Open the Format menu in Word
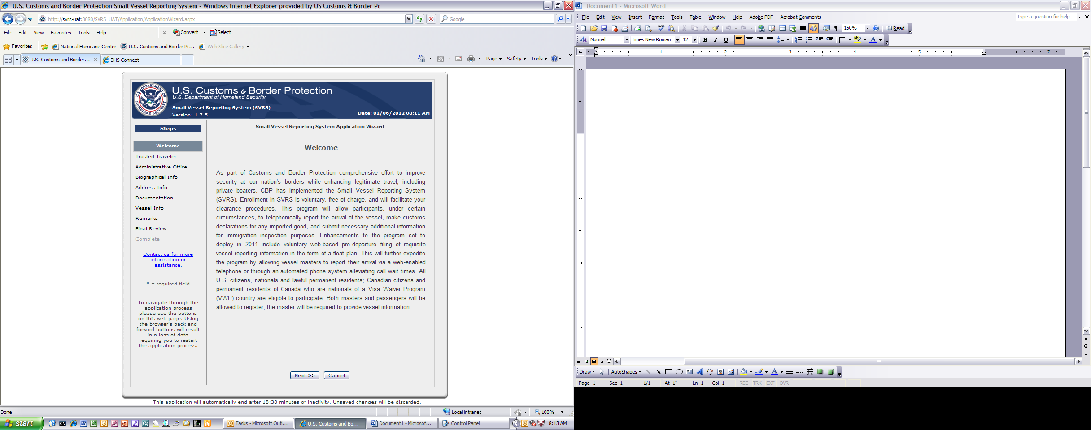 [x=656, y=17]
